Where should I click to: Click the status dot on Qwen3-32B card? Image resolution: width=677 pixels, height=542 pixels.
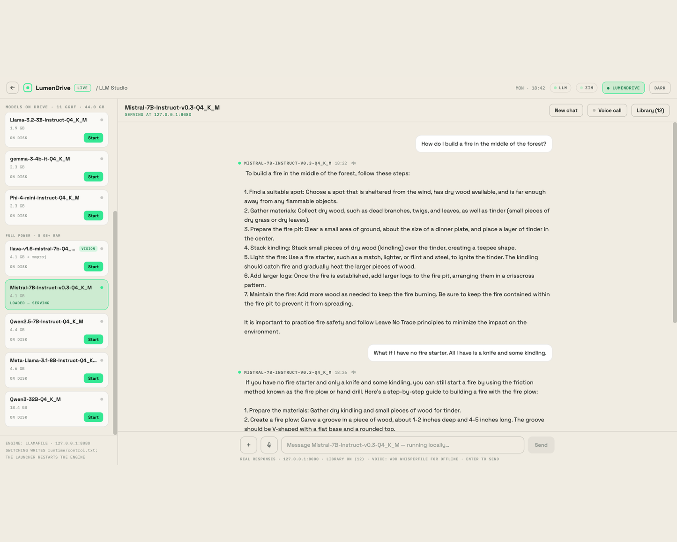[x=102, y=399]
